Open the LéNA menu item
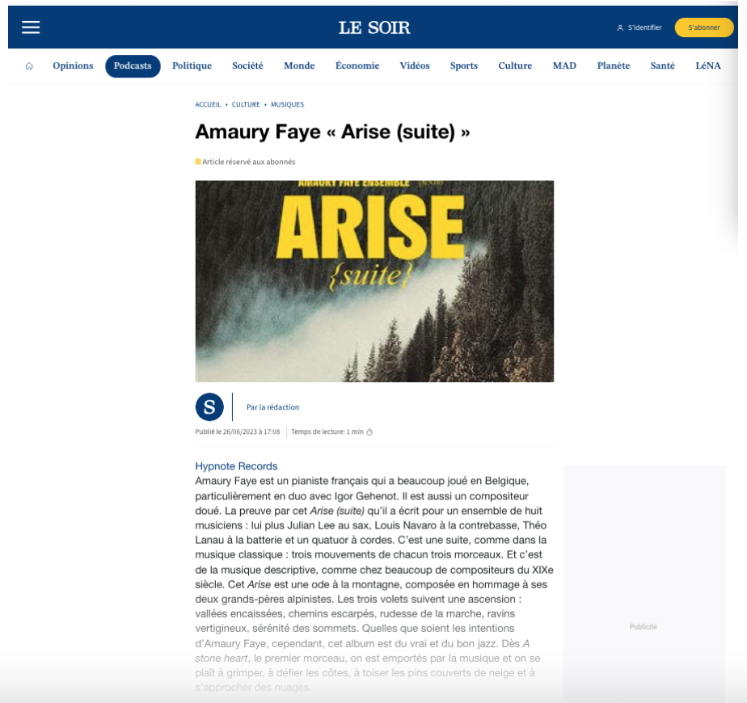747x703 pixels. coord(707,66)
